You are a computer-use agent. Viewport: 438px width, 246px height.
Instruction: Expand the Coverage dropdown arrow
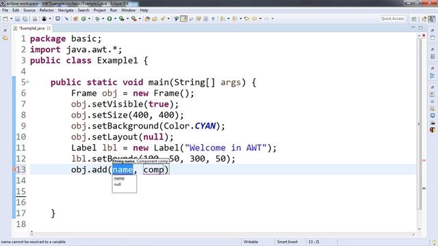pos(128,18)
